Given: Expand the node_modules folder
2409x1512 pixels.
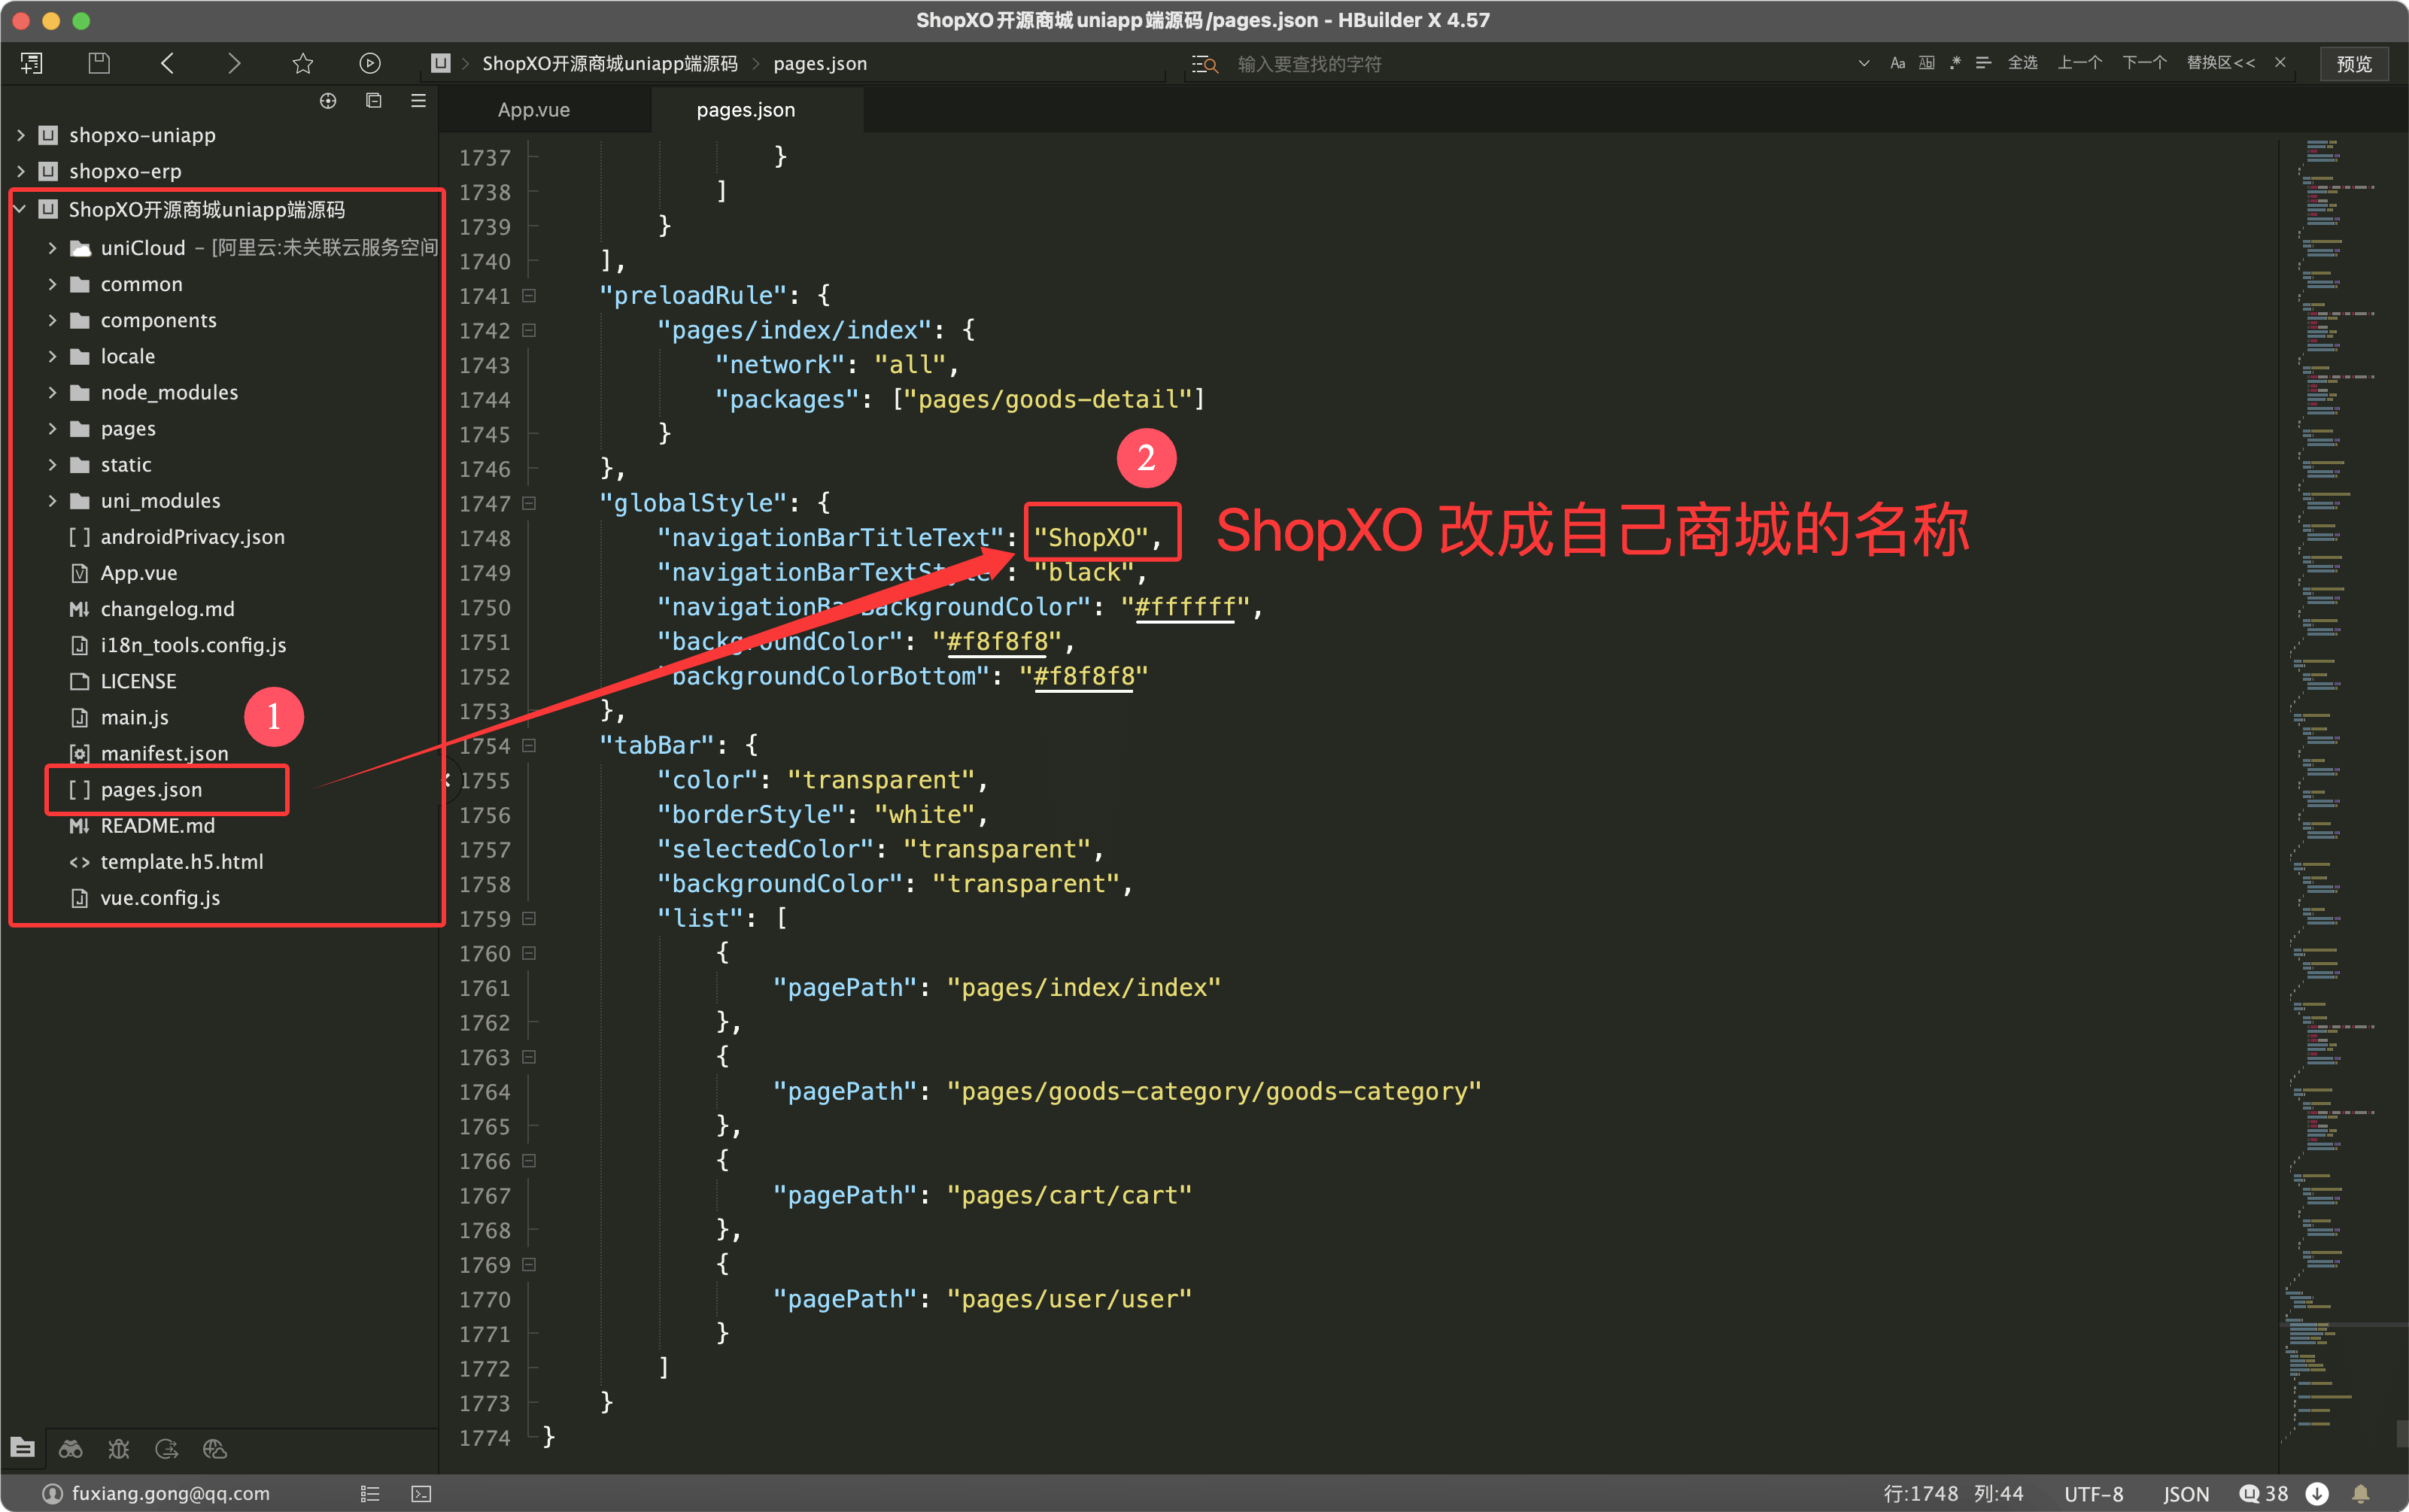Looking at the screenshot, I should [x=53, y=392].
